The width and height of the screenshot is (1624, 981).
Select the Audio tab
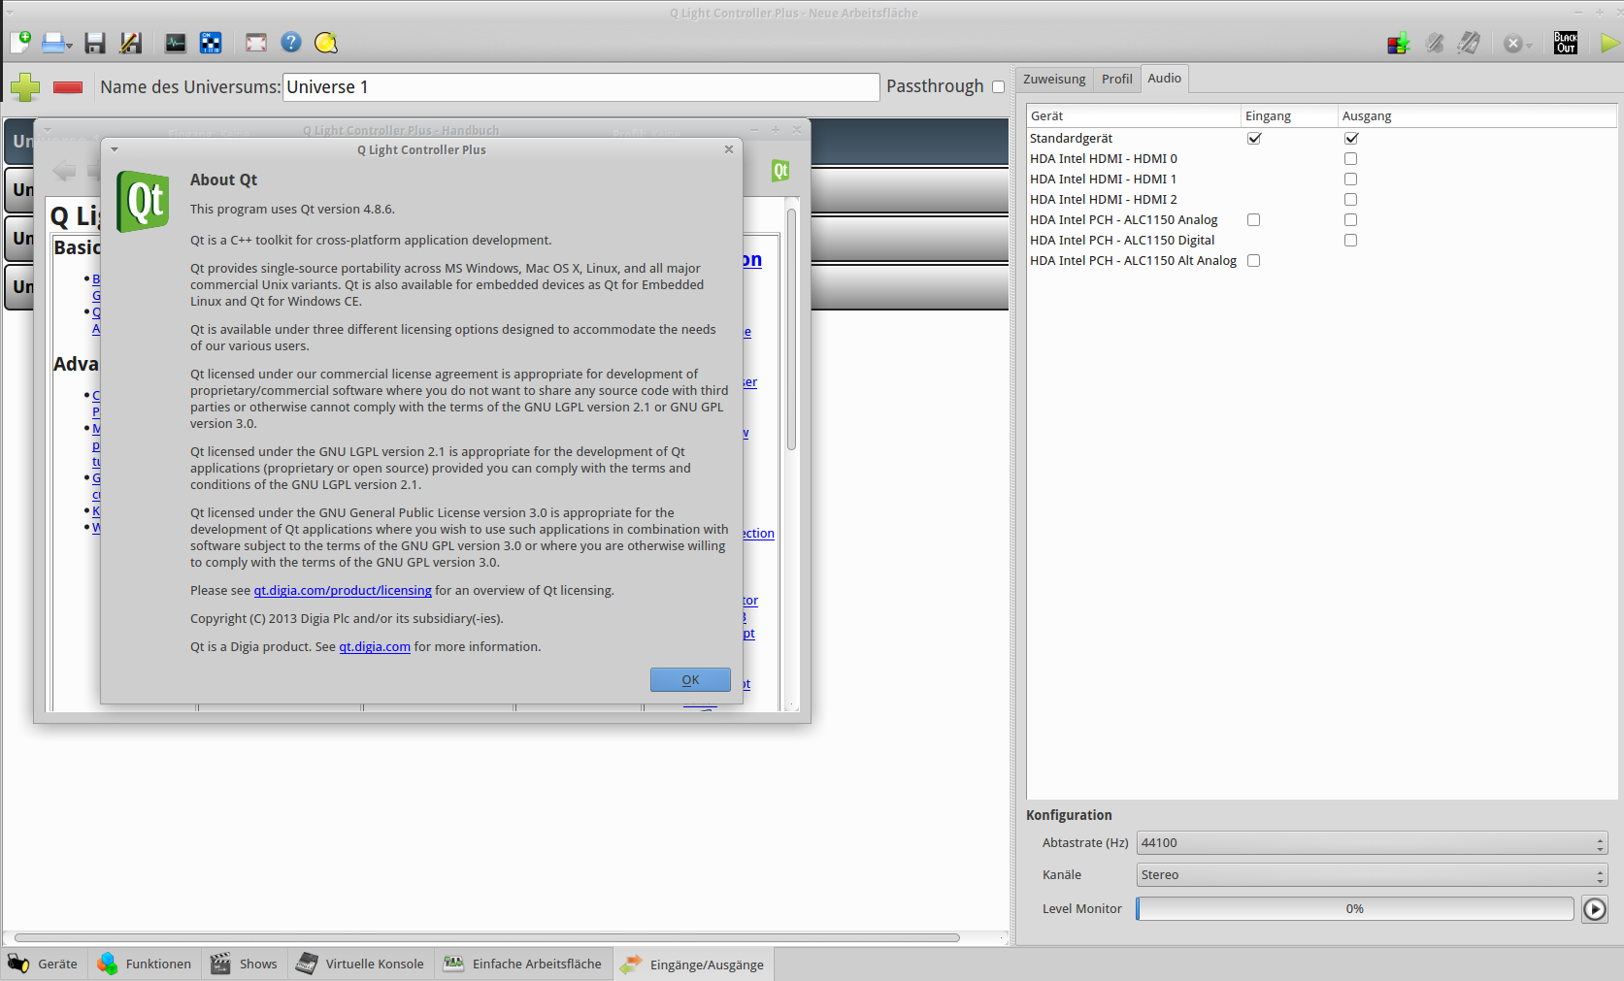point(1165,79)
